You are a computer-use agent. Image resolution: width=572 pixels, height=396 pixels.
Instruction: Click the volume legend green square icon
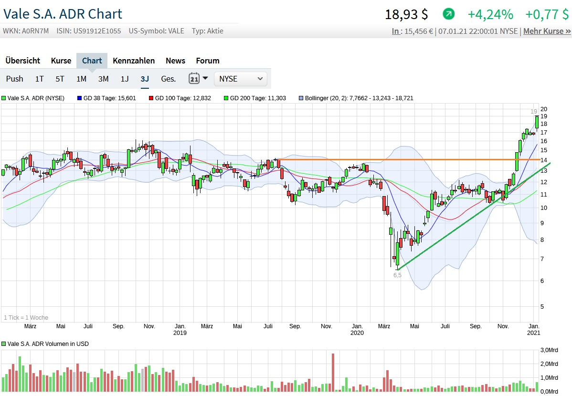tap(4, 344)
